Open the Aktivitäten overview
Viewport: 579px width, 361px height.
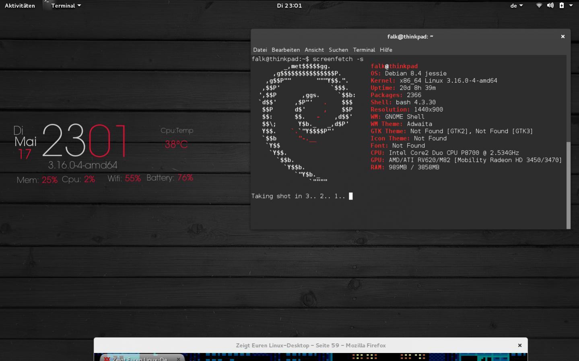coord(20,6)
